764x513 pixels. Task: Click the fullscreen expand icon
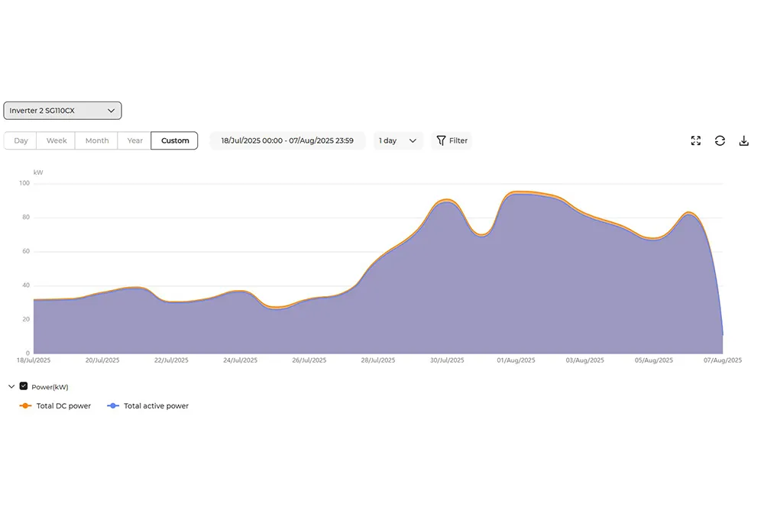(x=696, y=140)
